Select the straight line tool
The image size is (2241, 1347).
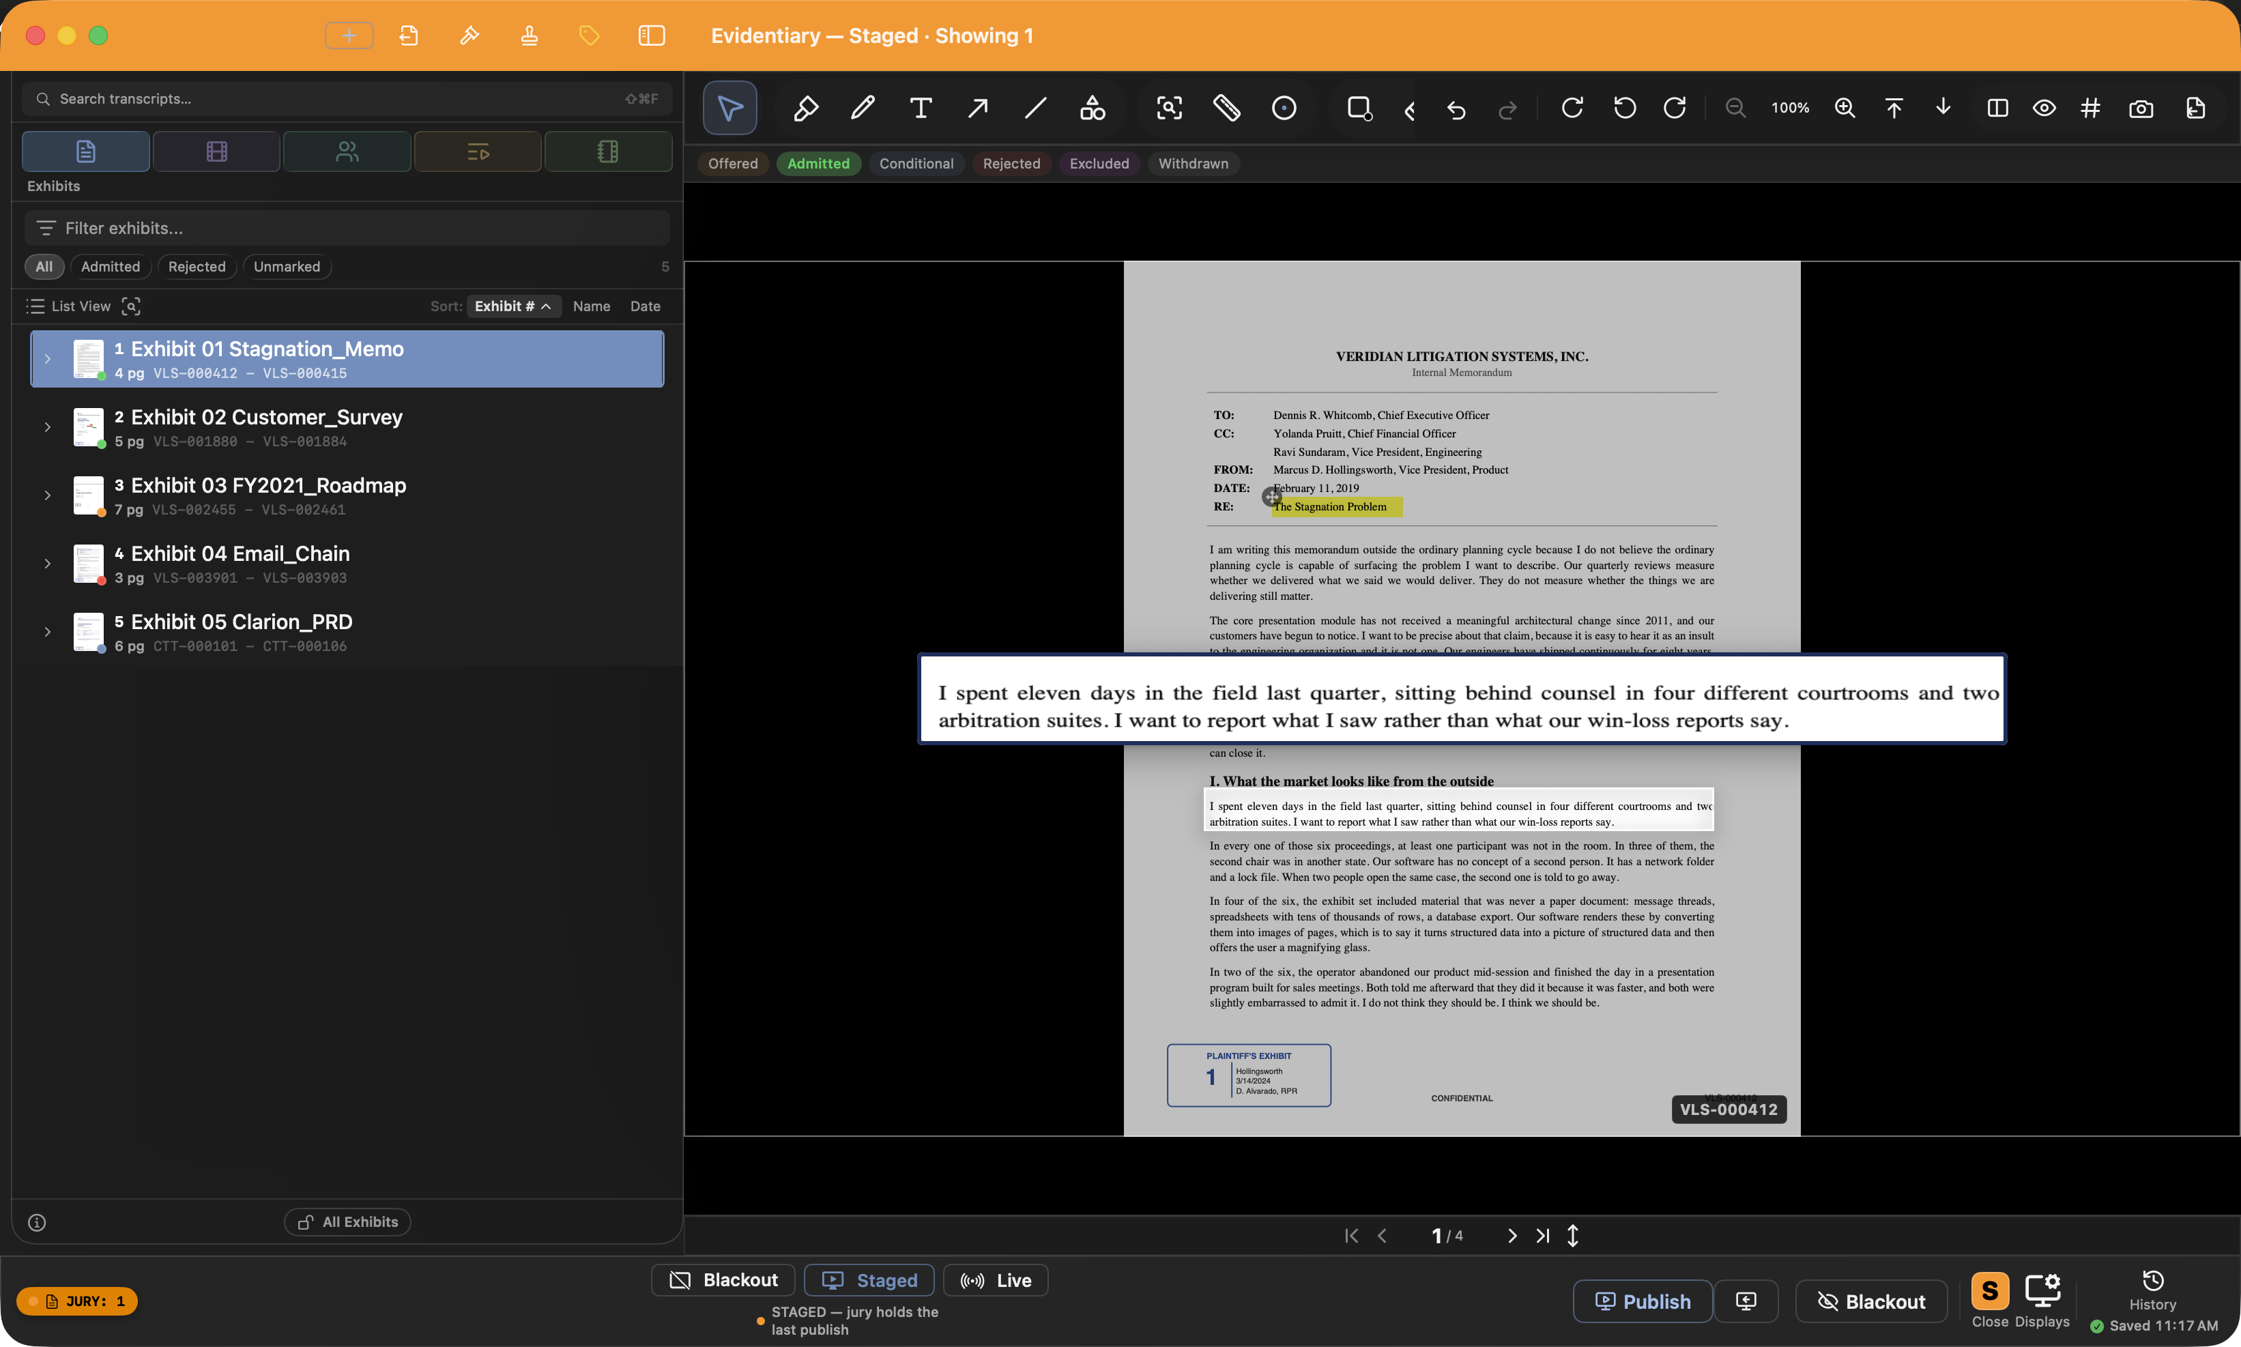[1035, 108]
